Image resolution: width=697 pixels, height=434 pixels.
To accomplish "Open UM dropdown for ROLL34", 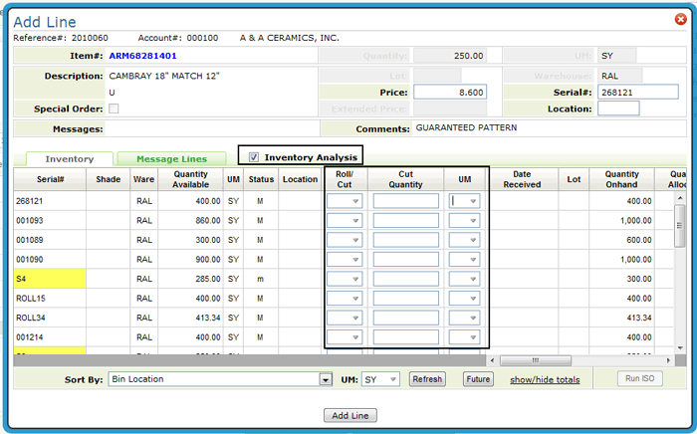I will click(x=464, y=318).
